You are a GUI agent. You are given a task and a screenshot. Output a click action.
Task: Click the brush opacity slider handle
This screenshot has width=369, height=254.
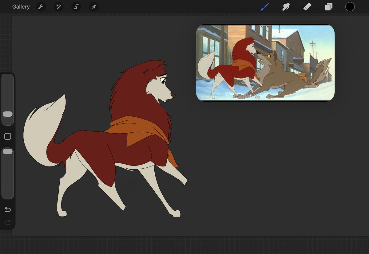(x=8, y=151)
